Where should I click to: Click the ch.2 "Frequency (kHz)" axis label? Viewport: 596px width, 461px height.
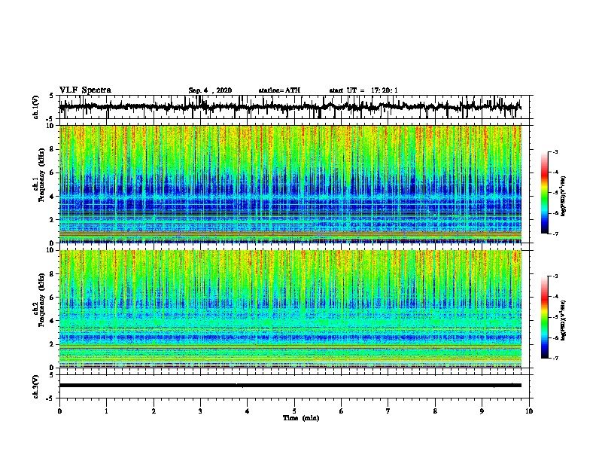tap(41, 300)
